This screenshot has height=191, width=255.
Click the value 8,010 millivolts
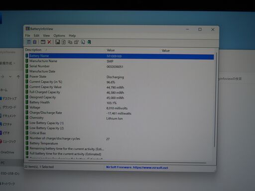tap(117, 108)
